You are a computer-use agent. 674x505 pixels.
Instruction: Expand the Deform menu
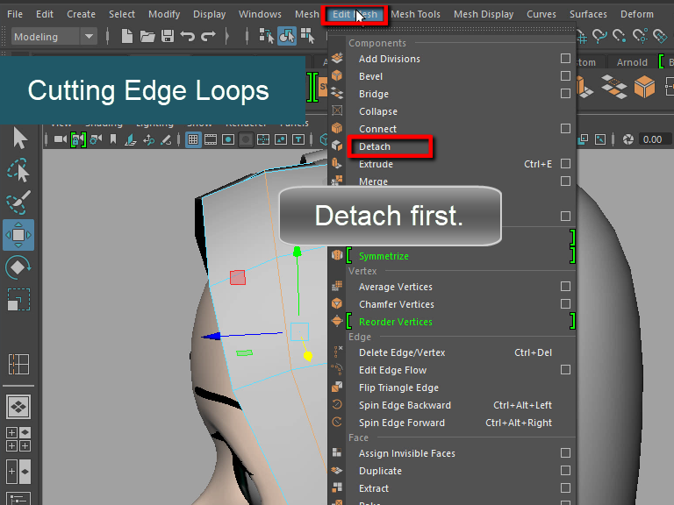pos(636,14)
